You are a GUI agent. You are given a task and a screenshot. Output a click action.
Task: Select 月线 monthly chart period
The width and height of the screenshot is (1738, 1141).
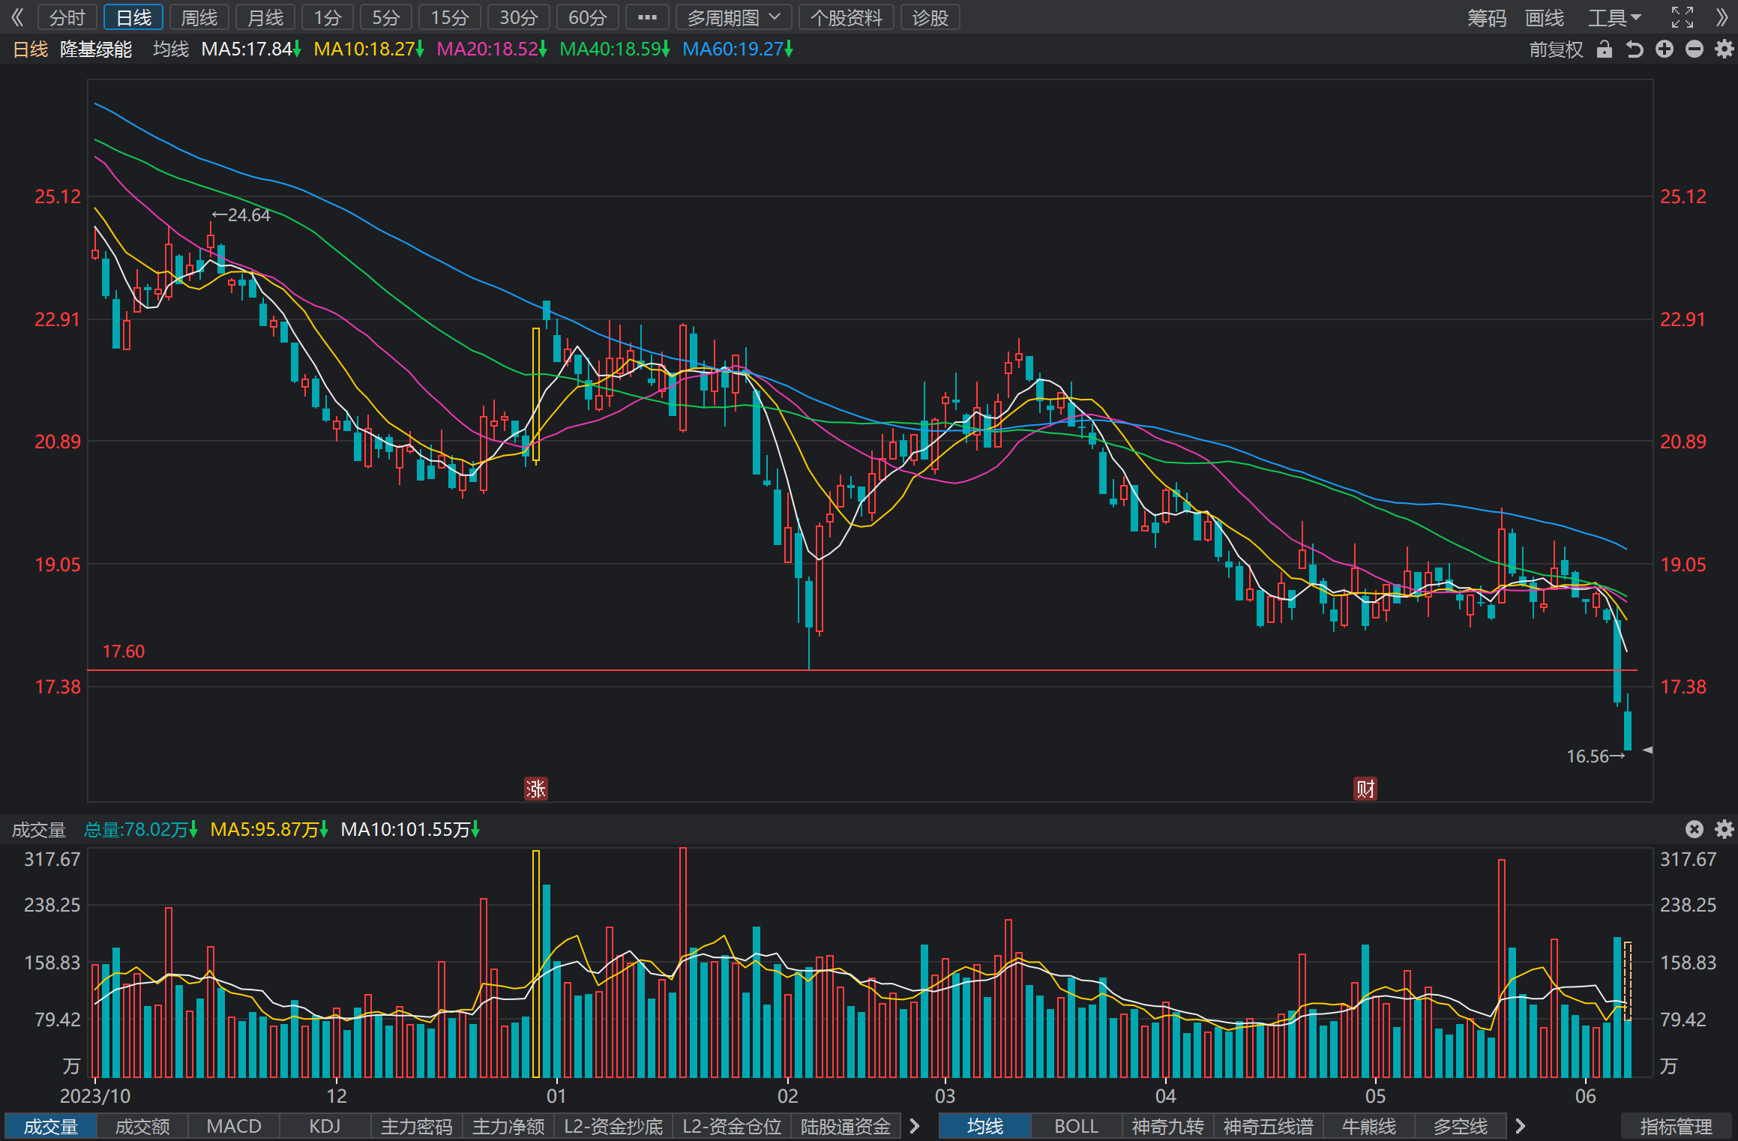coord(265,17)
